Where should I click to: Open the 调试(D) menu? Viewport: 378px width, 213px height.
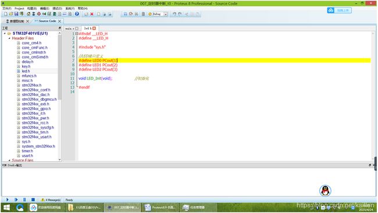[58, 9]
